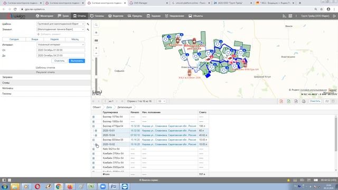Open the Геозоны section in top navigation
Viewport: 338px width, 190px height.
pos(97,16)
